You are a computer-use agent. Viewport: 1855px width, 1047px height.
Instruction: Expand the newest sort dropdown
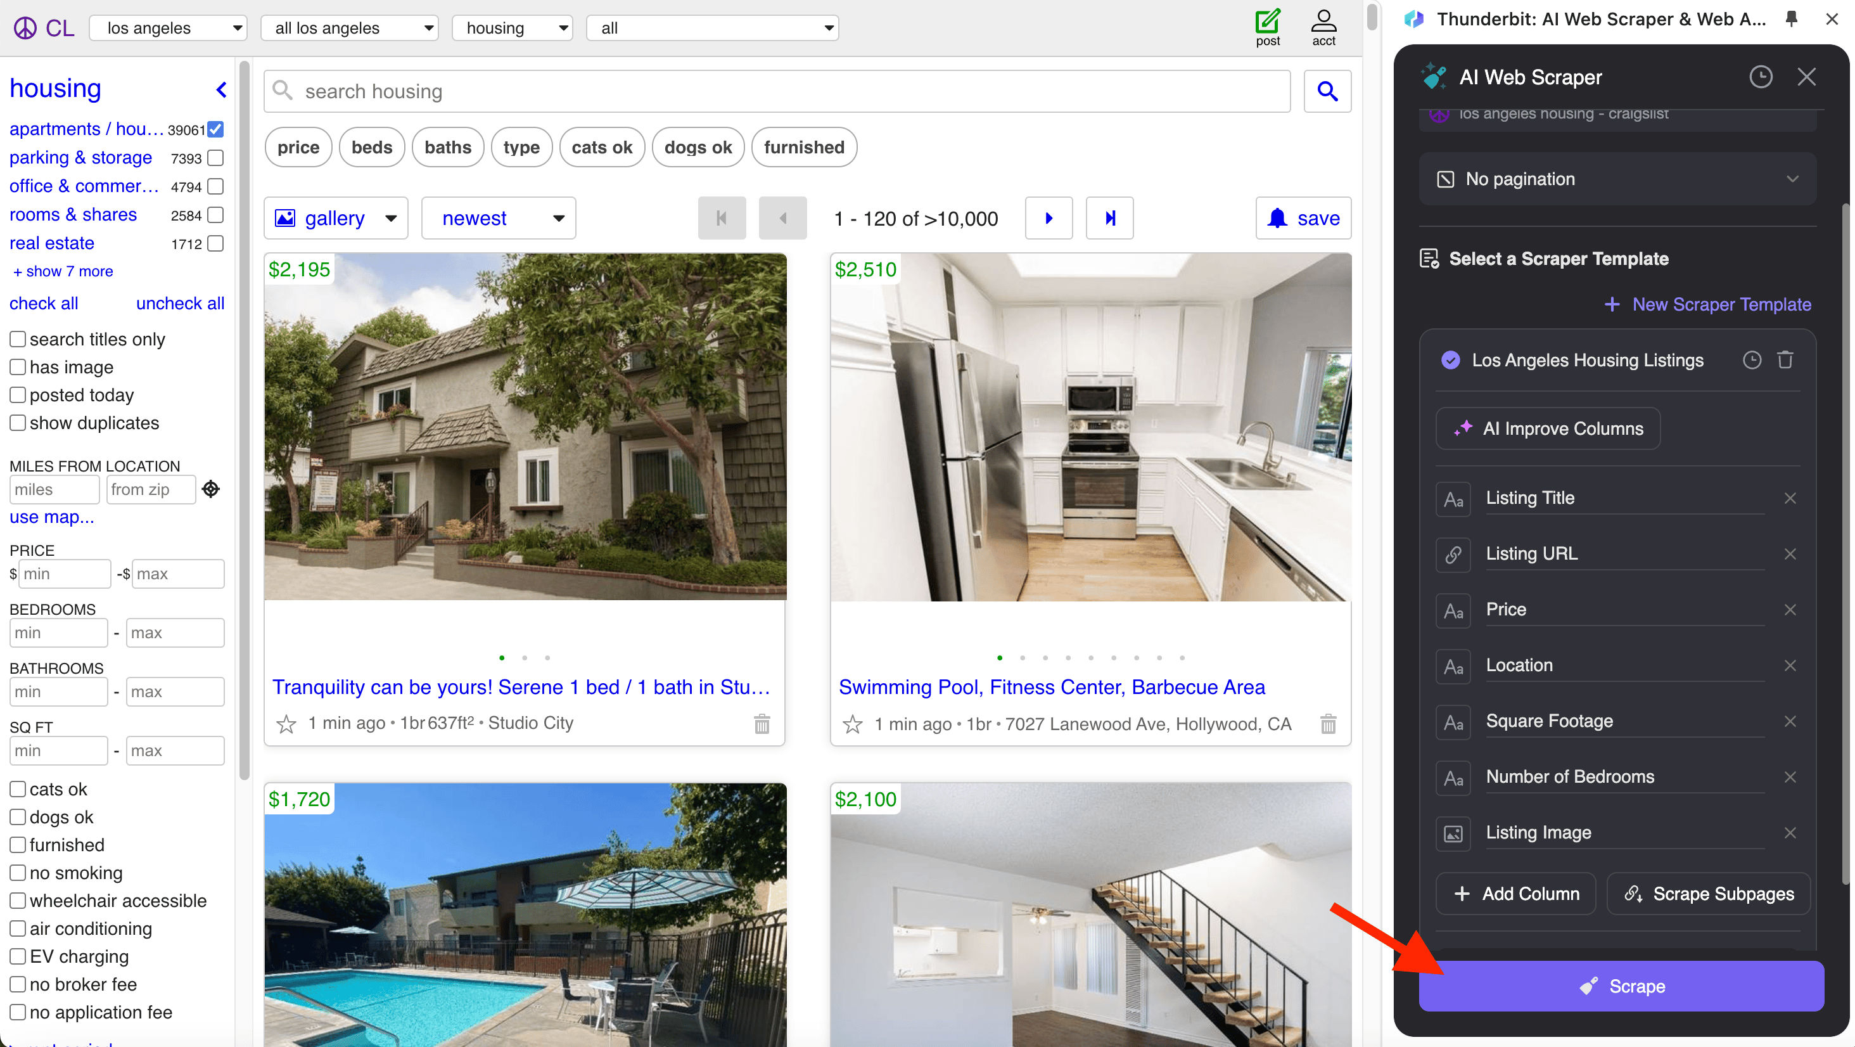[499, 218]
